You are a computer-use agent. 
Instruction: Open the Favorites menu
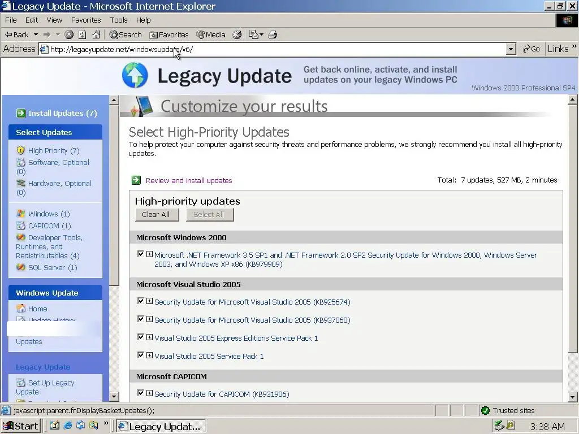[86, 20]
